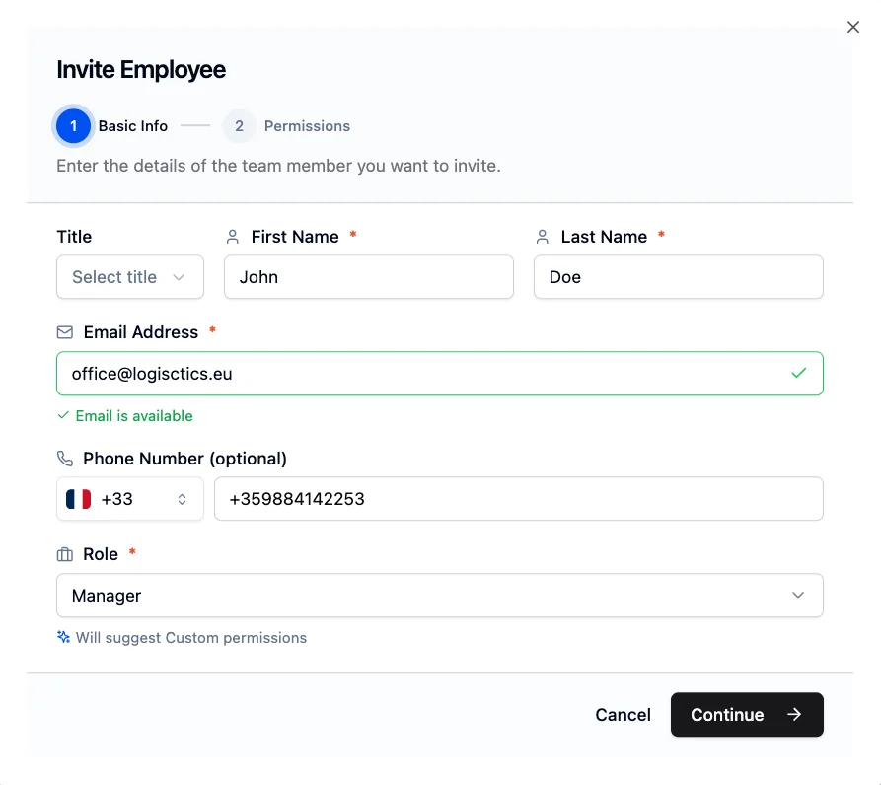
Task: Click the Continue button
Action: [747, 714]
